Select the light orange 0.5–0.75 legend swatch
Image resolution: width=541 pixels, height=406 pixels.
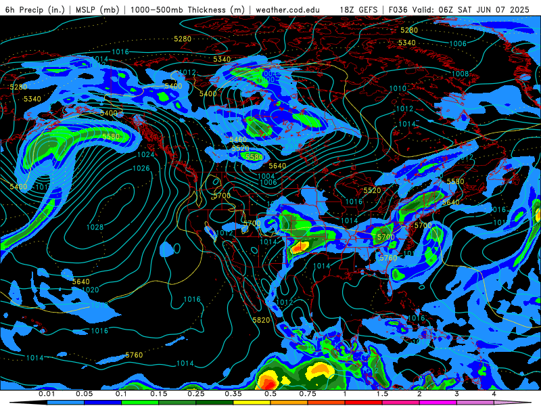(x=289, y=403)
